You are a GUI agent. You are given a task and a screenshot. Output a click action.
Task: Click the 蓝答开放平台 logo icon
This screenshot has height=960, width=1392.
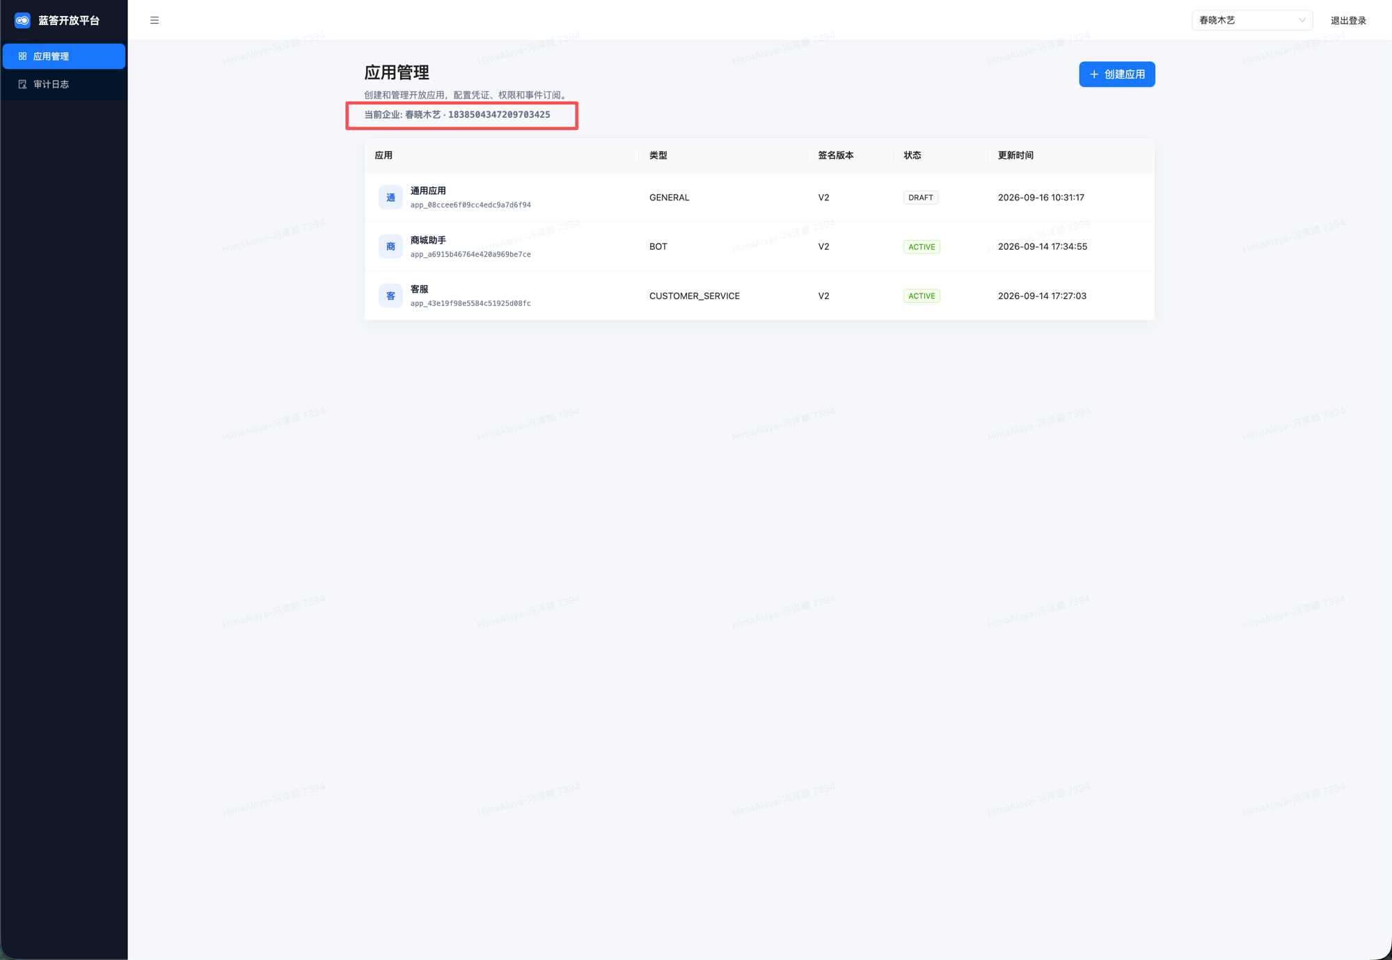(x=22, y=20)
